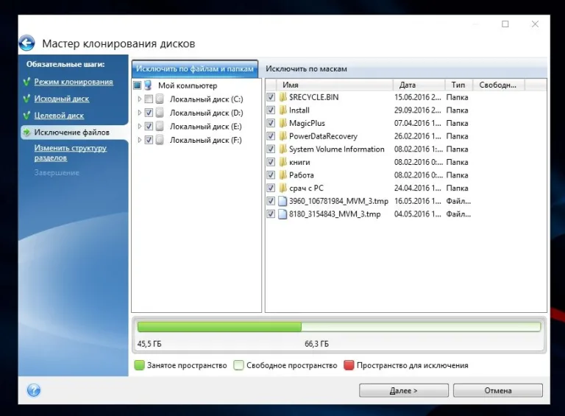Select the My Computer icon in tree
Screen dimensions: 565x416
point(148,85)
